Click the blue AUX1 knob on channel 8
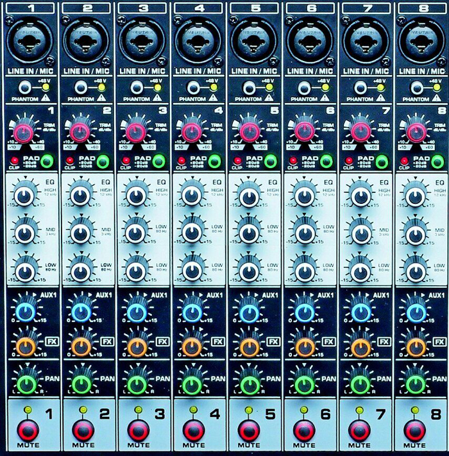Screen dimensions: 449x456 pos(414,312)
